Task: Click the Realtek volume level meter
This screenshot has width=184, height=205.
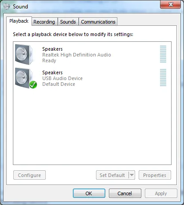Action: coord(163,54)
